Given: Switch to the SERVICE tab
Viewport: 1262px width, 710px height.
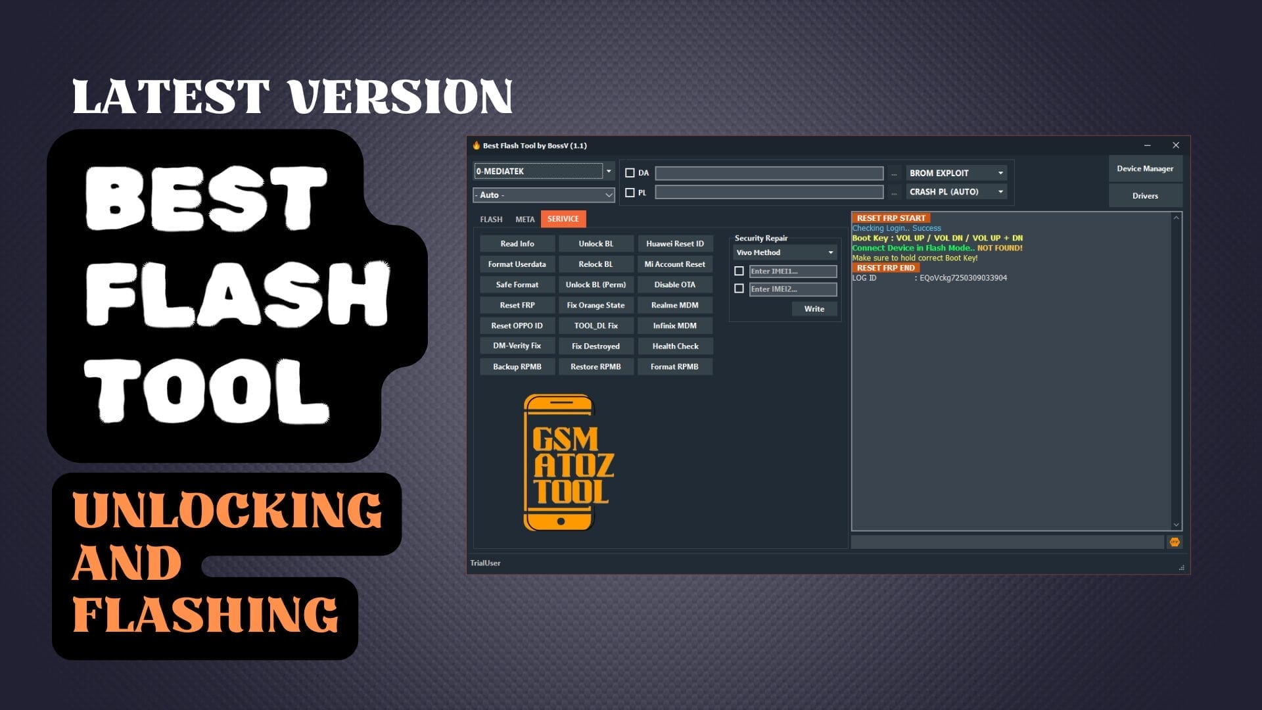Looking at the screenshot, I should pyautogui.click(x=563, y=218).
